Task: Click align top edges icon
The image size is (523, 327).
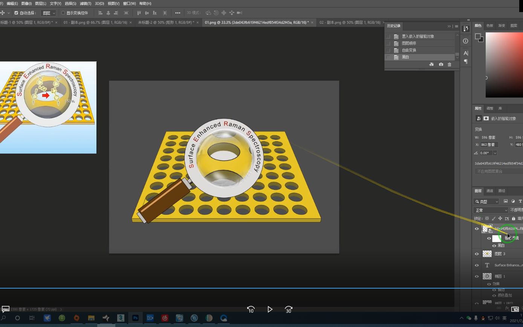Action: click(139, 13)
